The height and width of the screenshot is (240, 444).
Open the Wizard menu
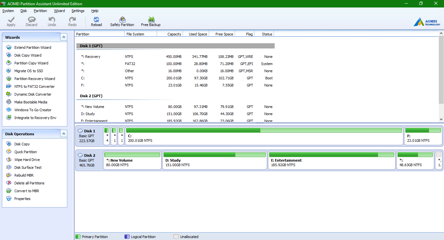click(x=59, y=11)
